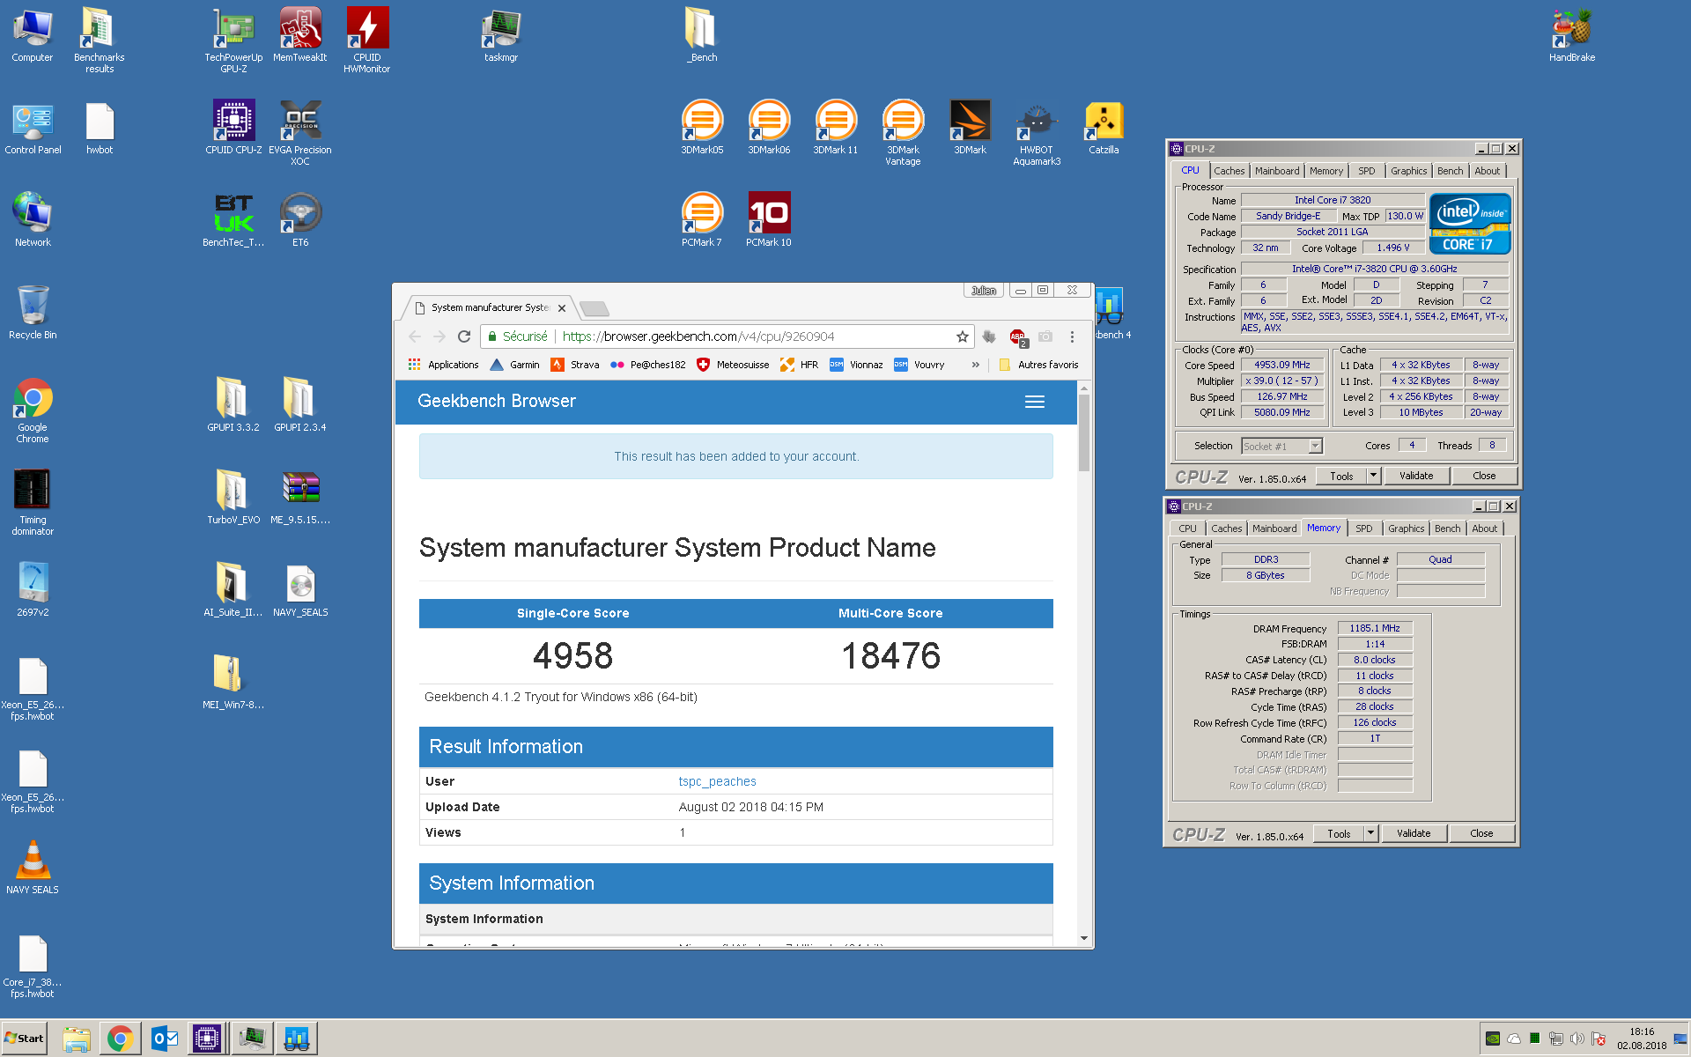Click the taskbar clock showing 18:16
This screenshot has width=1691, height=1057.
pyautogui.click(x=1642, y=1039)
